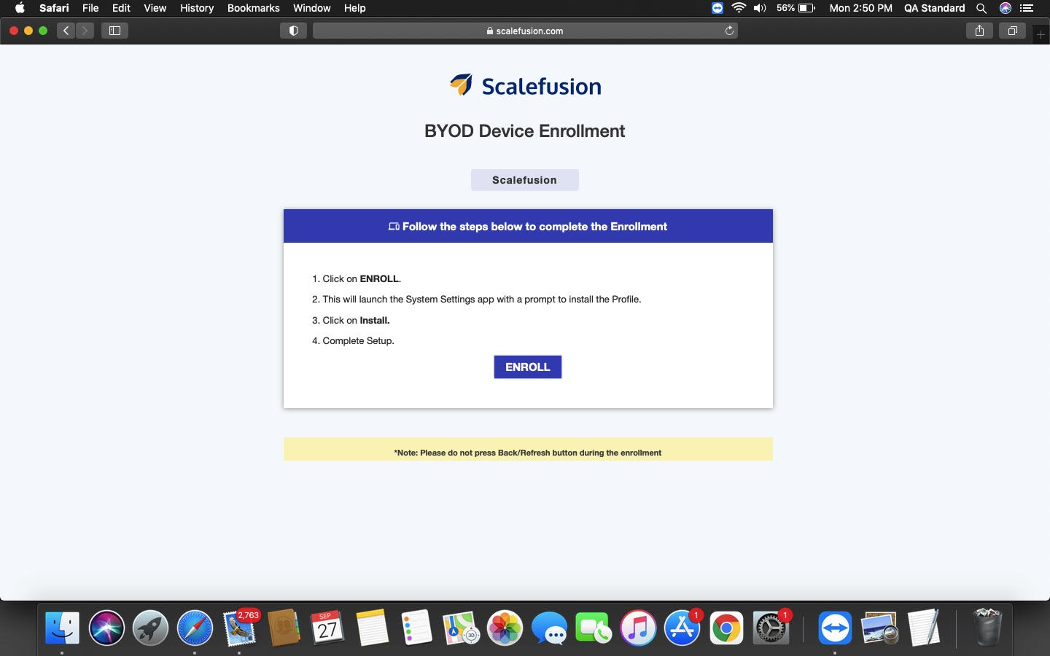
Task: Click the Scalefusion logo
Action: click(525, 86)
